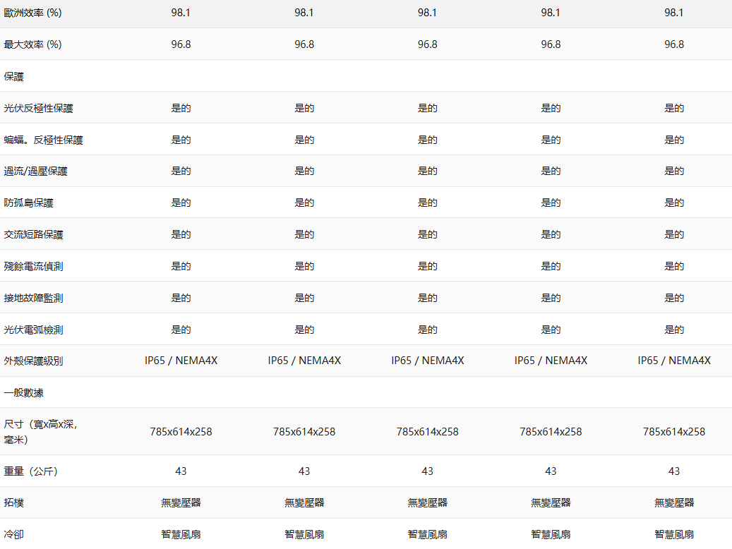Click the 保護 section header
This screenshot has width=732, height=549.
click(14, 76)
